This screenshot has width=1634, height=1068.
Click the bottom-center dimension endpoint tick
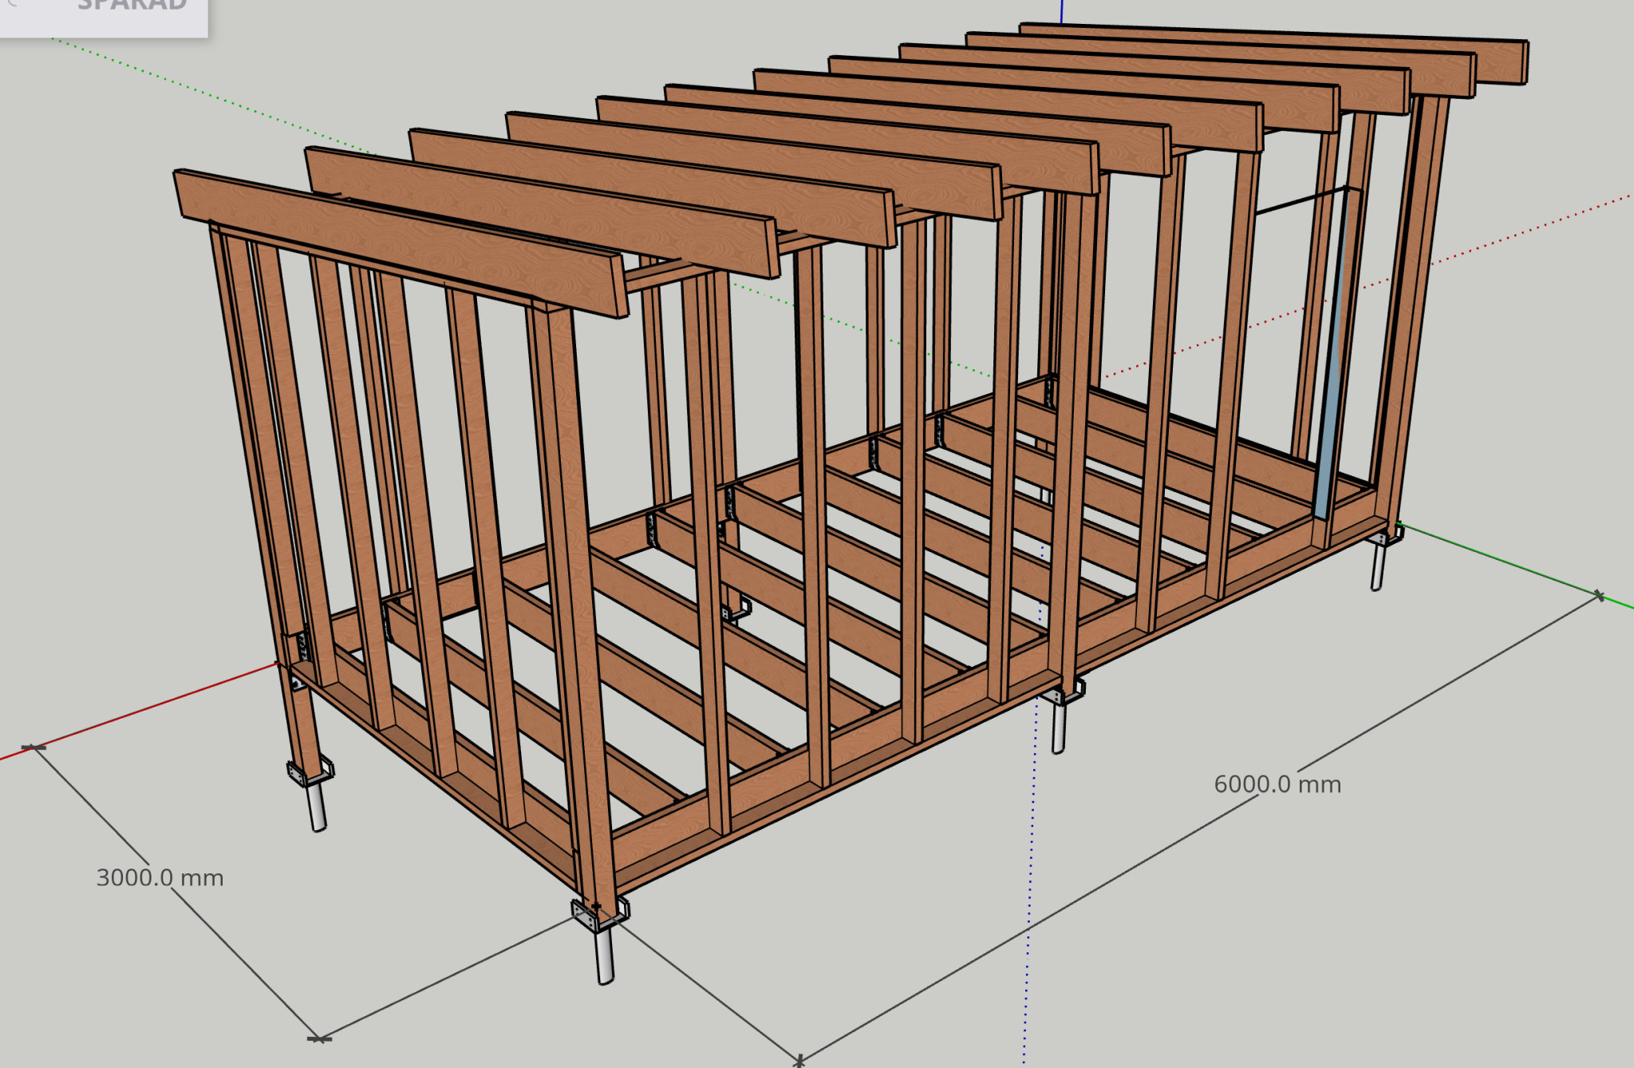coord(799,1060)
